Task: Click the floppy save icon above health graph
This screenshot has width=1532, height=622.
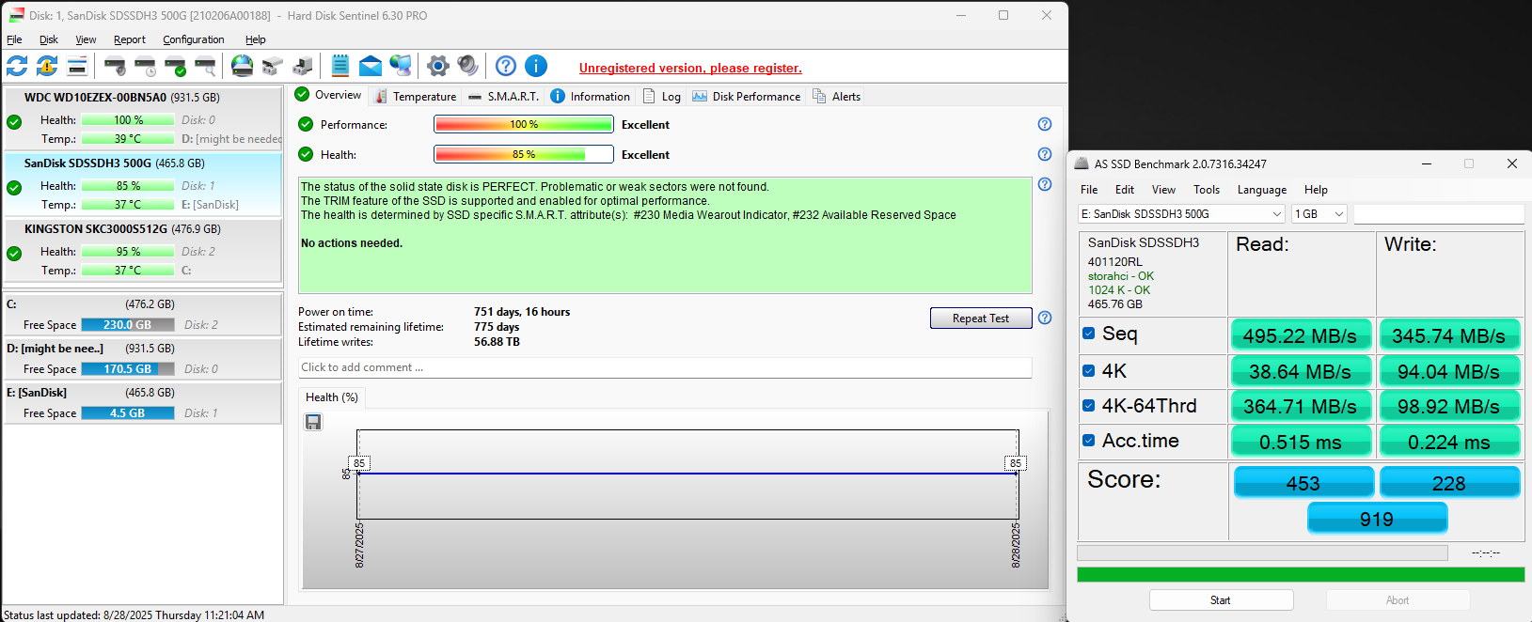Action: [x=313, y=422]
